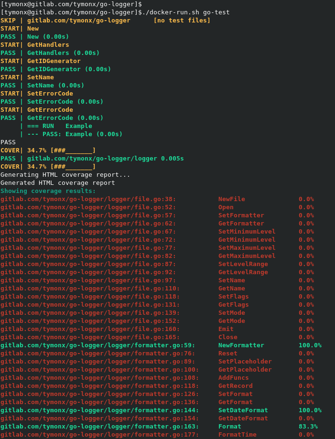Click the 'PASS | New (0.00s)' line
This screenshot has height=439, width=335.
35,37
